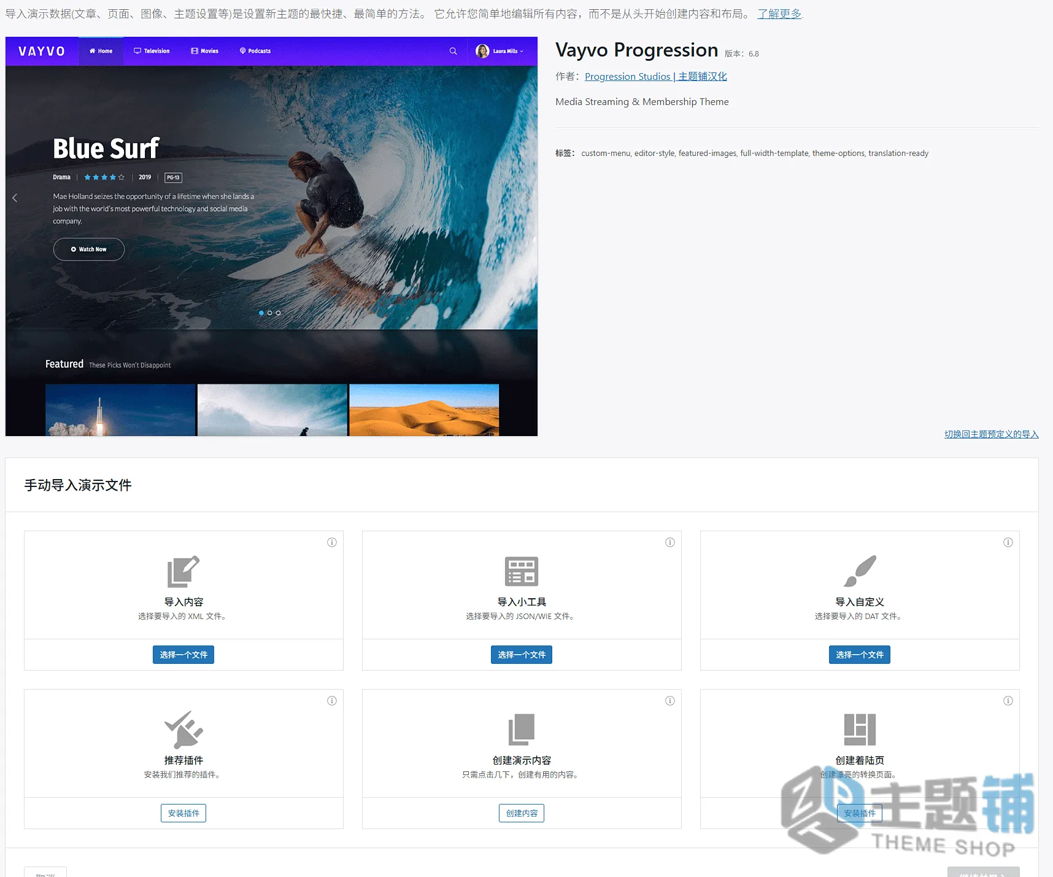Image resolution: width=1053 pixels, height=877 pixels.
Task: Select the first slider dot in preview
Action: pos(261,313)
